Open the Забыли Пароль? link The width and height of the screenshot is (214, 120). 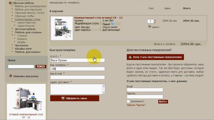[136, 105]
